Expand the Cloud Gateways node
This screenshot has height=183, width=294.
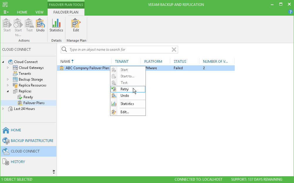[x=8, y=67]
